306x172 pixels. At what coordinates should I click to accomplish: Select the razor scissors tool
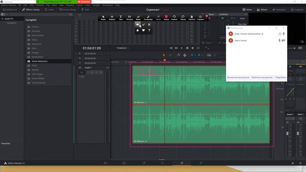178,55
